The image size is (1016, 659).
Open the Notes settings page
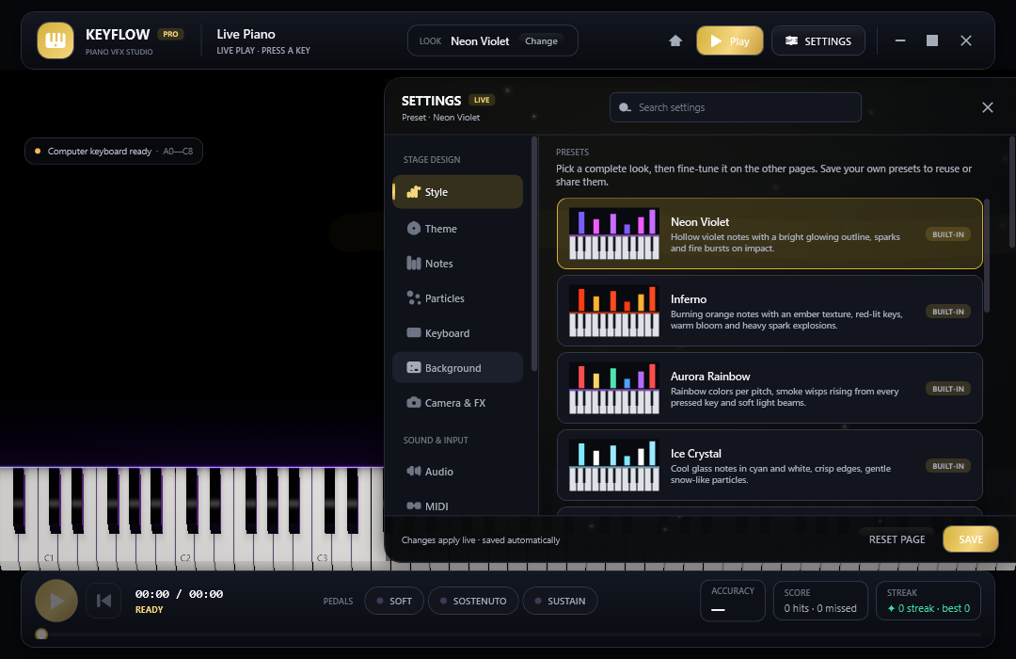coord(457,264)
